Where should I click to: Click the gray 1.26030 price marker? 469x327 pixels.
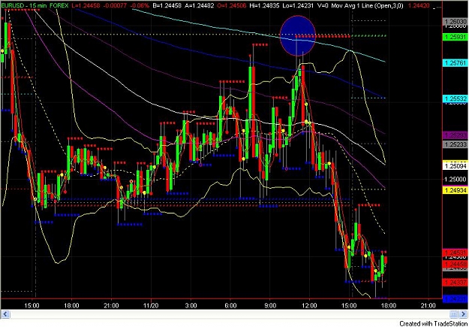tap(454, 22)
